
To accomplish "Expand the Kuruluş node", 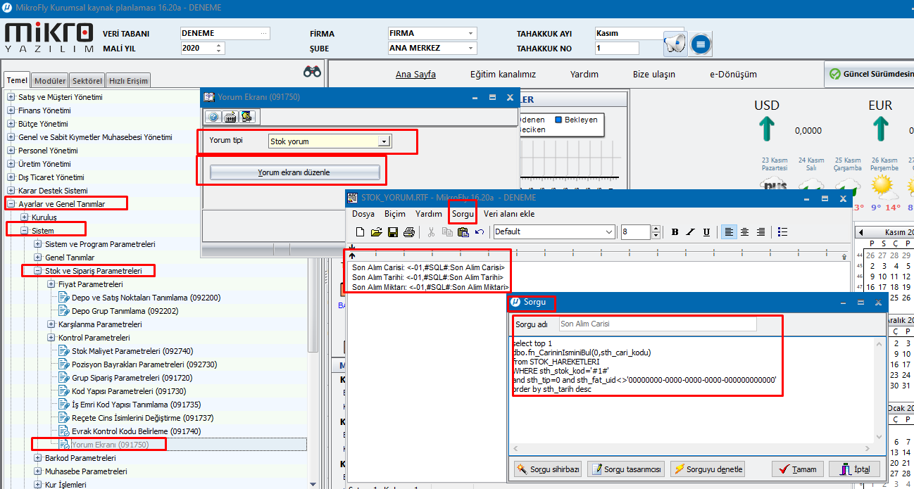I will click(x=24, y=217).
